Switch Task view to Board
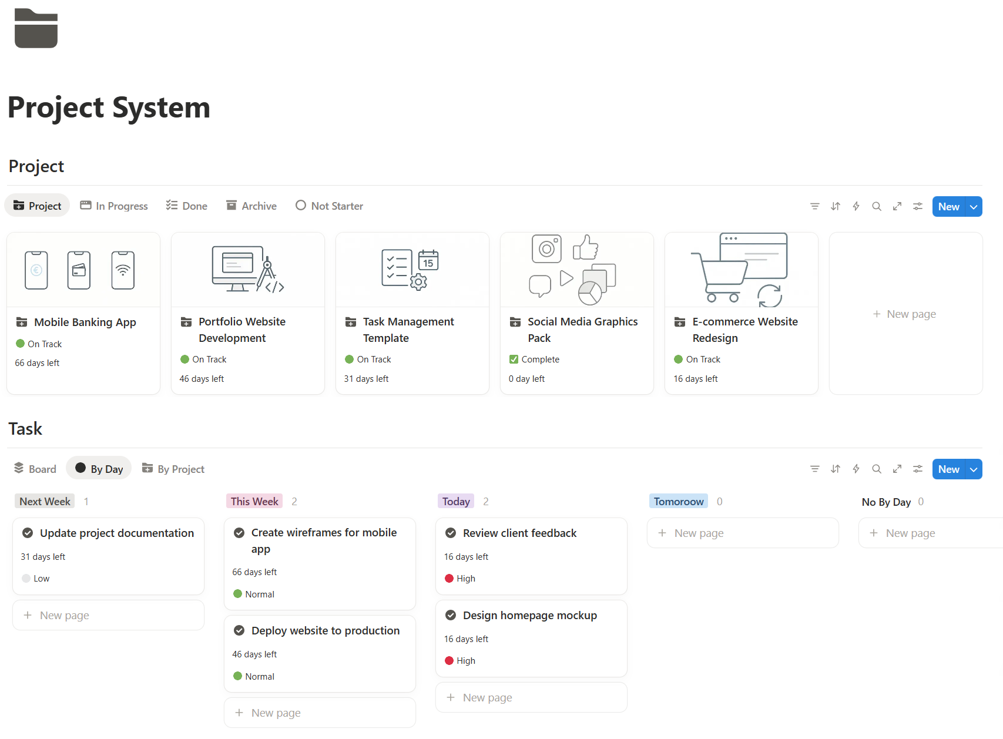Viewport: 1003px width, 739px height. 35,469
